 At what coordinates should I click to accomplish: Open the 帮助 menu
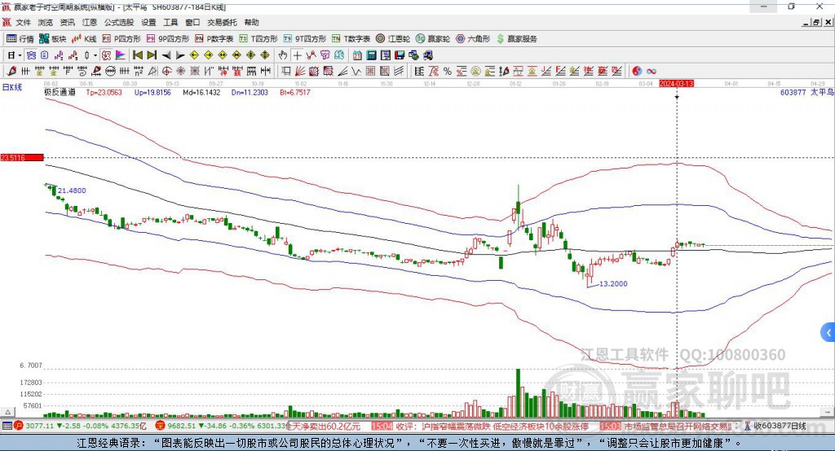(251, 22)
